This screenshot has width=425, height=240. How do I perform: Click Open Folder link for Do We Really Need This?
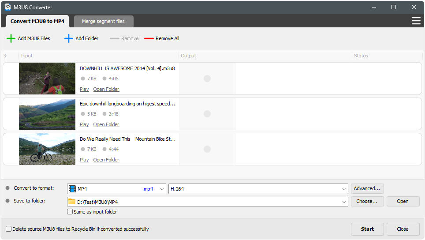[106, 160]
